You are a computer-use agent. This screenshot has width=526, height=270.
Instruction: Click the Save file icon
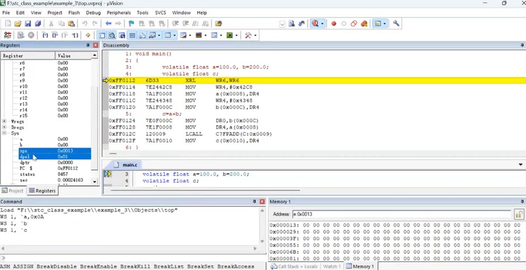coord(27,23)
